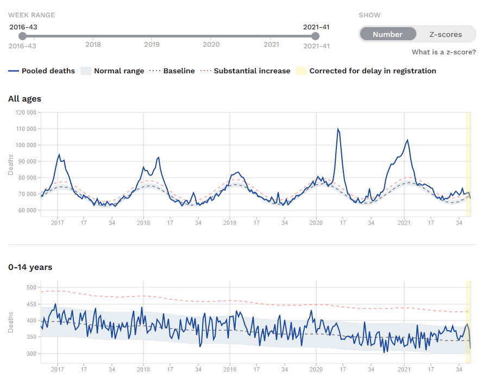Viewport: 489px width, 384px height.
Task: Click the Pooled deaths legend label
Action: 48,71
